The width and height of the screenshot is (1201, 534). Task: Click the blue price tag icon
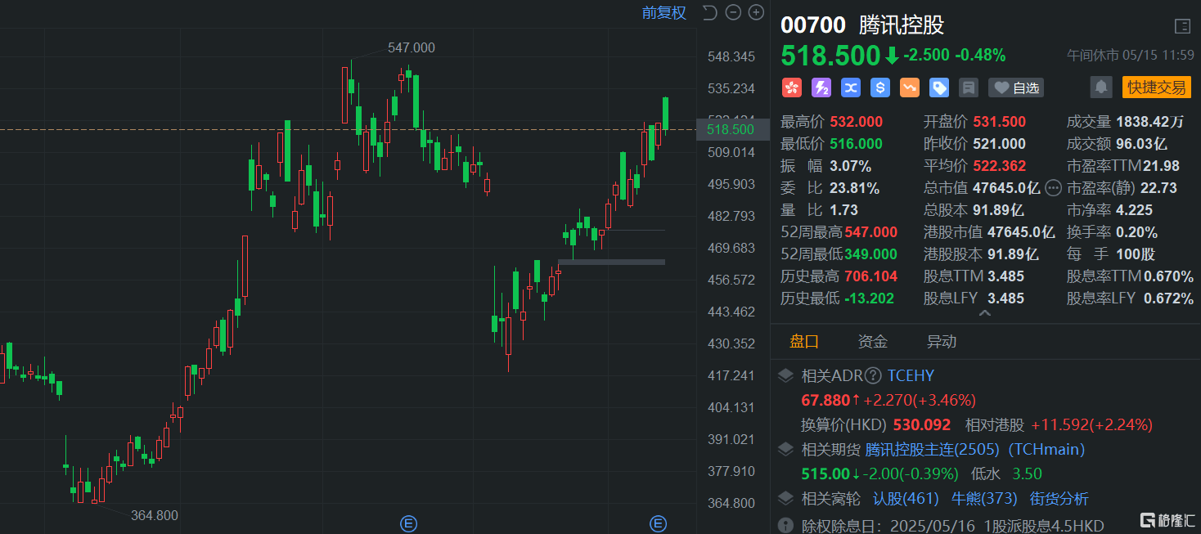pos(939,88)
